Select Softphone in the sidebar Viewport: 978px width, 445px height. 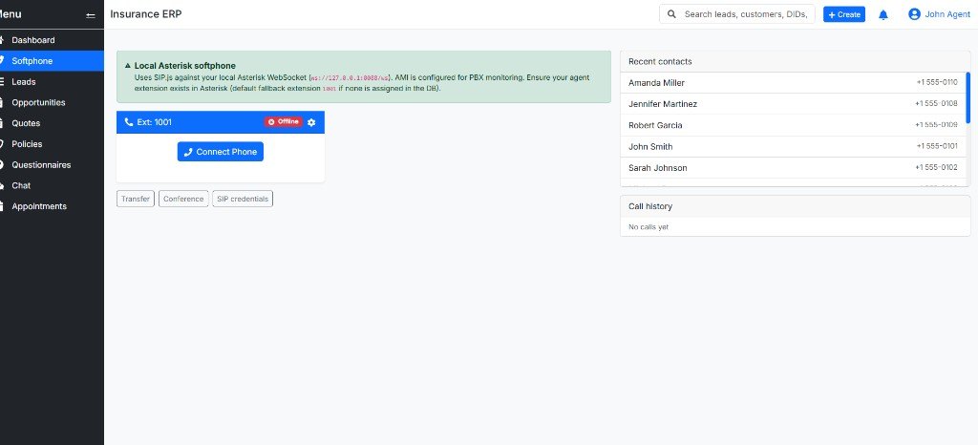click(x=52, y=61)
